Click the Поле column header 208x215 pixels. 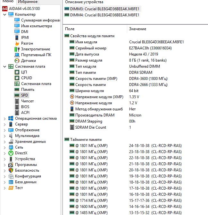click(70, 29)
